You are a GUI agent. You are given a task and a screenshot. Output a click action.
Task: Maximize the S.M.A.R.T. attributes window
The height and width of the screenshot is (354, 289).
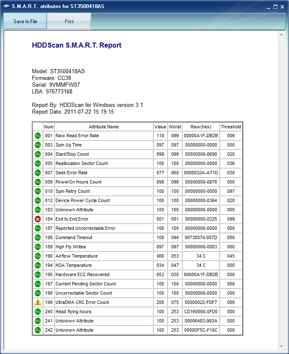click(276, 7)
